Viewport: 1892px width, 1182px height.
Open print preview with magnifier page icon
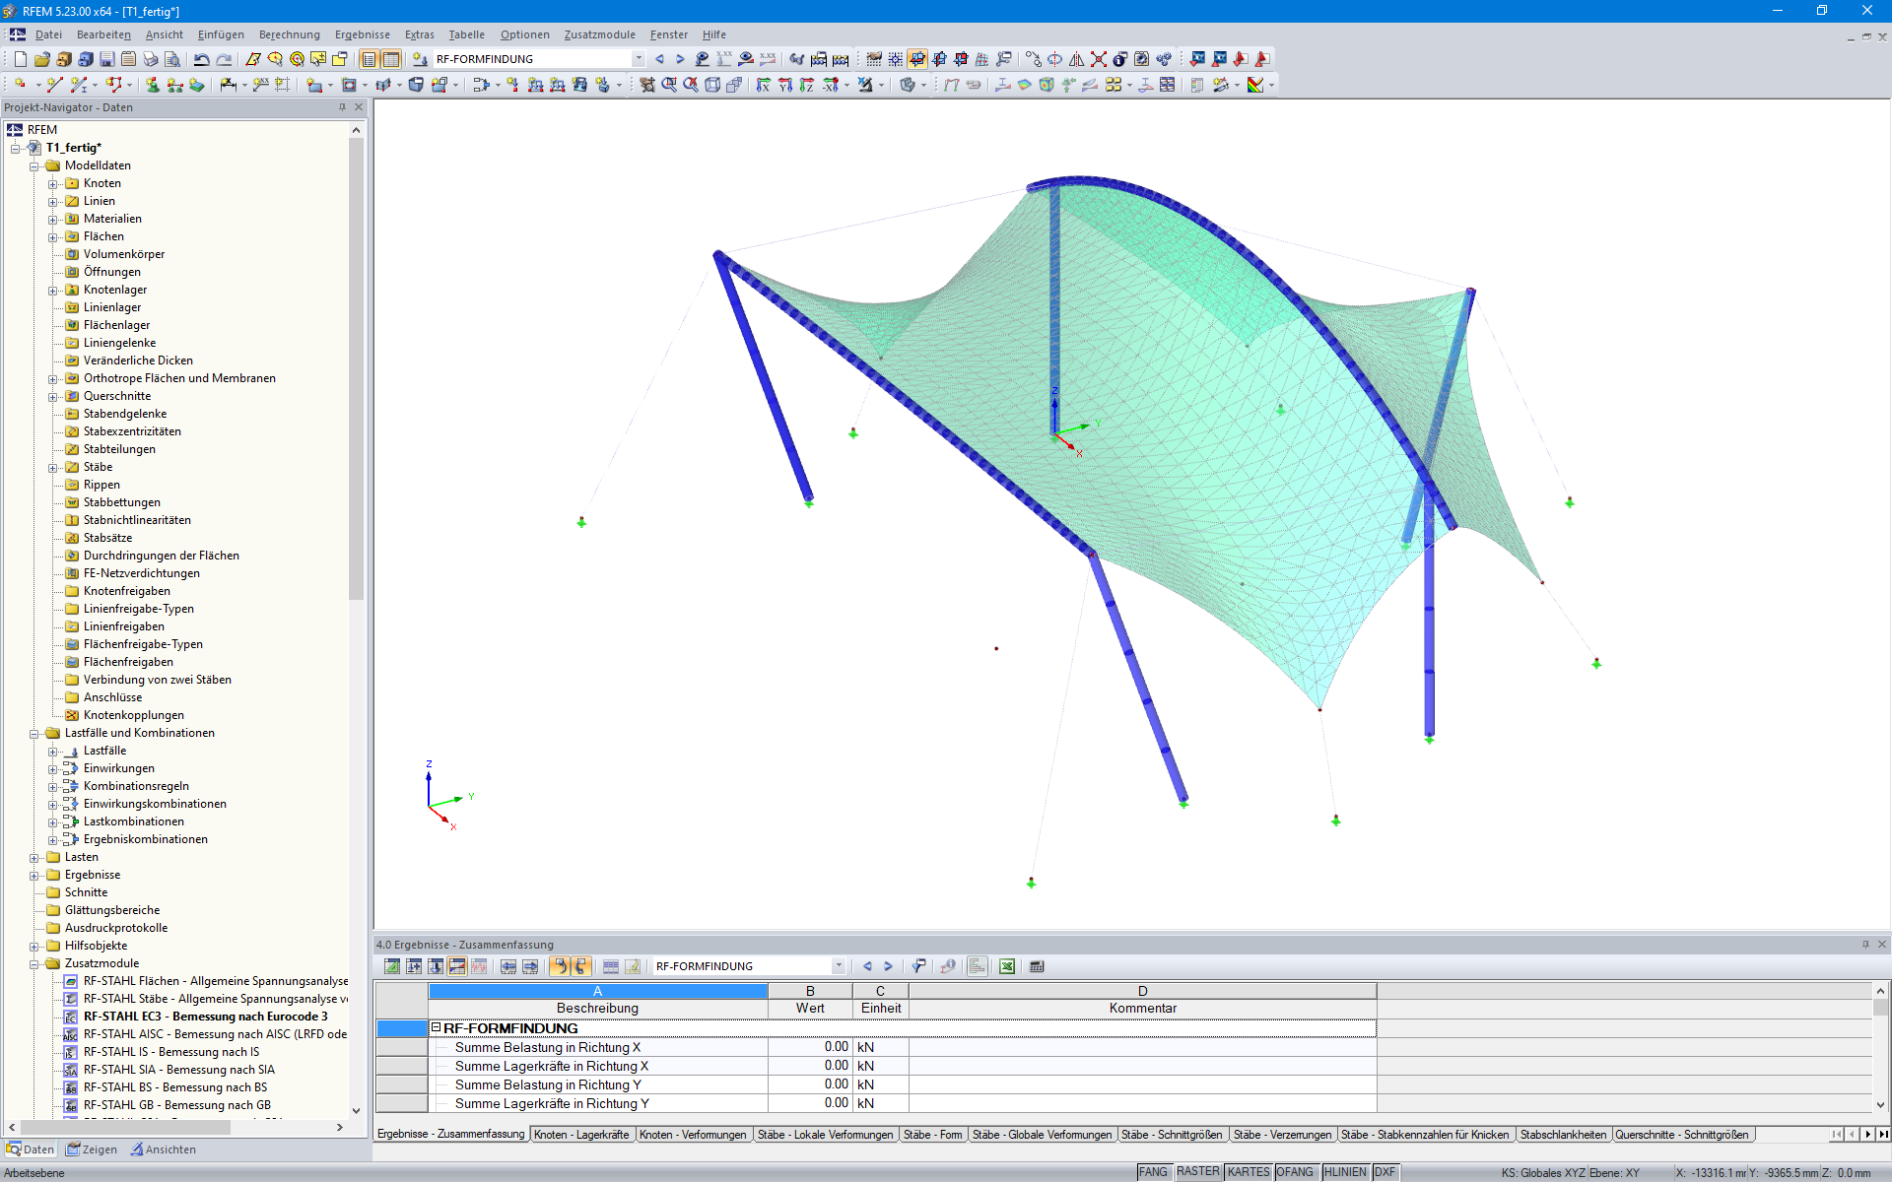pyautogui.click(x=171, y=59)
